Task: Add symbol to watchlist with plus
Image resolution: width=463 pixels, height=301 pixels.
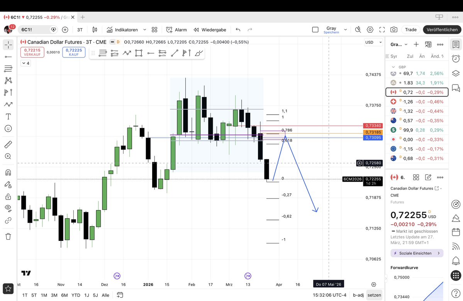Action: point(416,44)
